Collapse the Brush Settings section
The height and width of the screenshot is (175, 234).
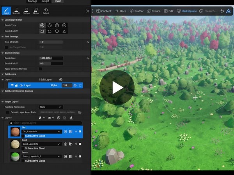[x=3, y=53]
